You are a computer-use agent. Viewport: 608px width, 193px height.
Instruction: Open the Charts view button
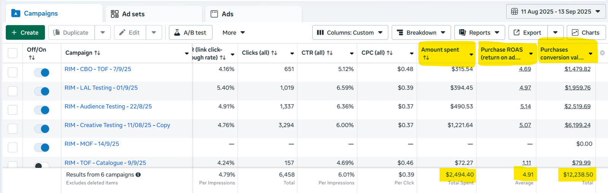coord(586,33)
